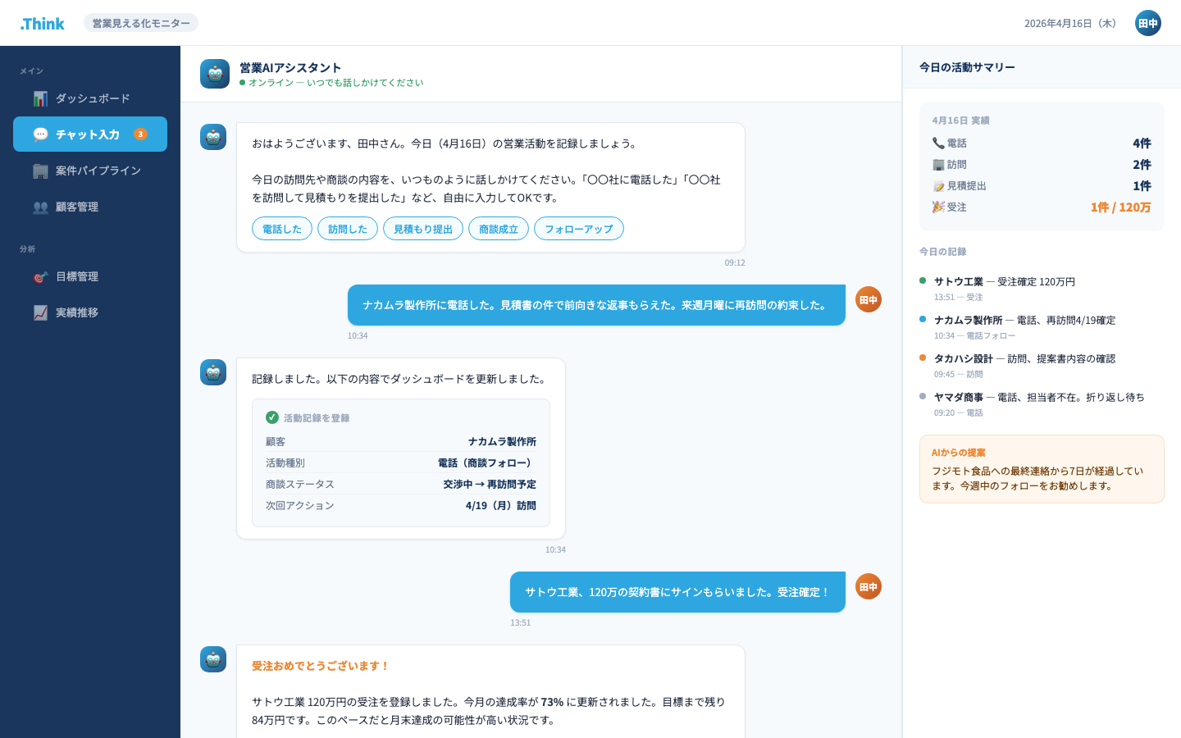This screenshot has width=1181, height=738.
Task: Click the サトウ工業、120万の契約書 message bubble
Action: tap(677, 592)
